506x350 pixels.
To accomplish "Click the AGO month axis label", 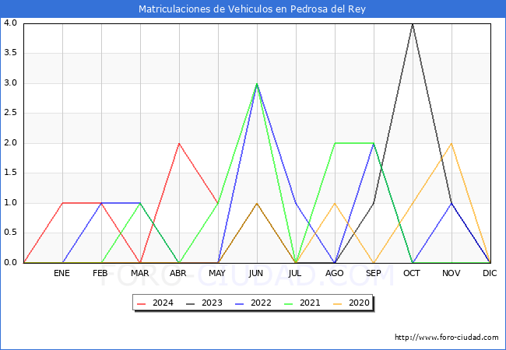I will pyautogui.click(x=334, y=273).
